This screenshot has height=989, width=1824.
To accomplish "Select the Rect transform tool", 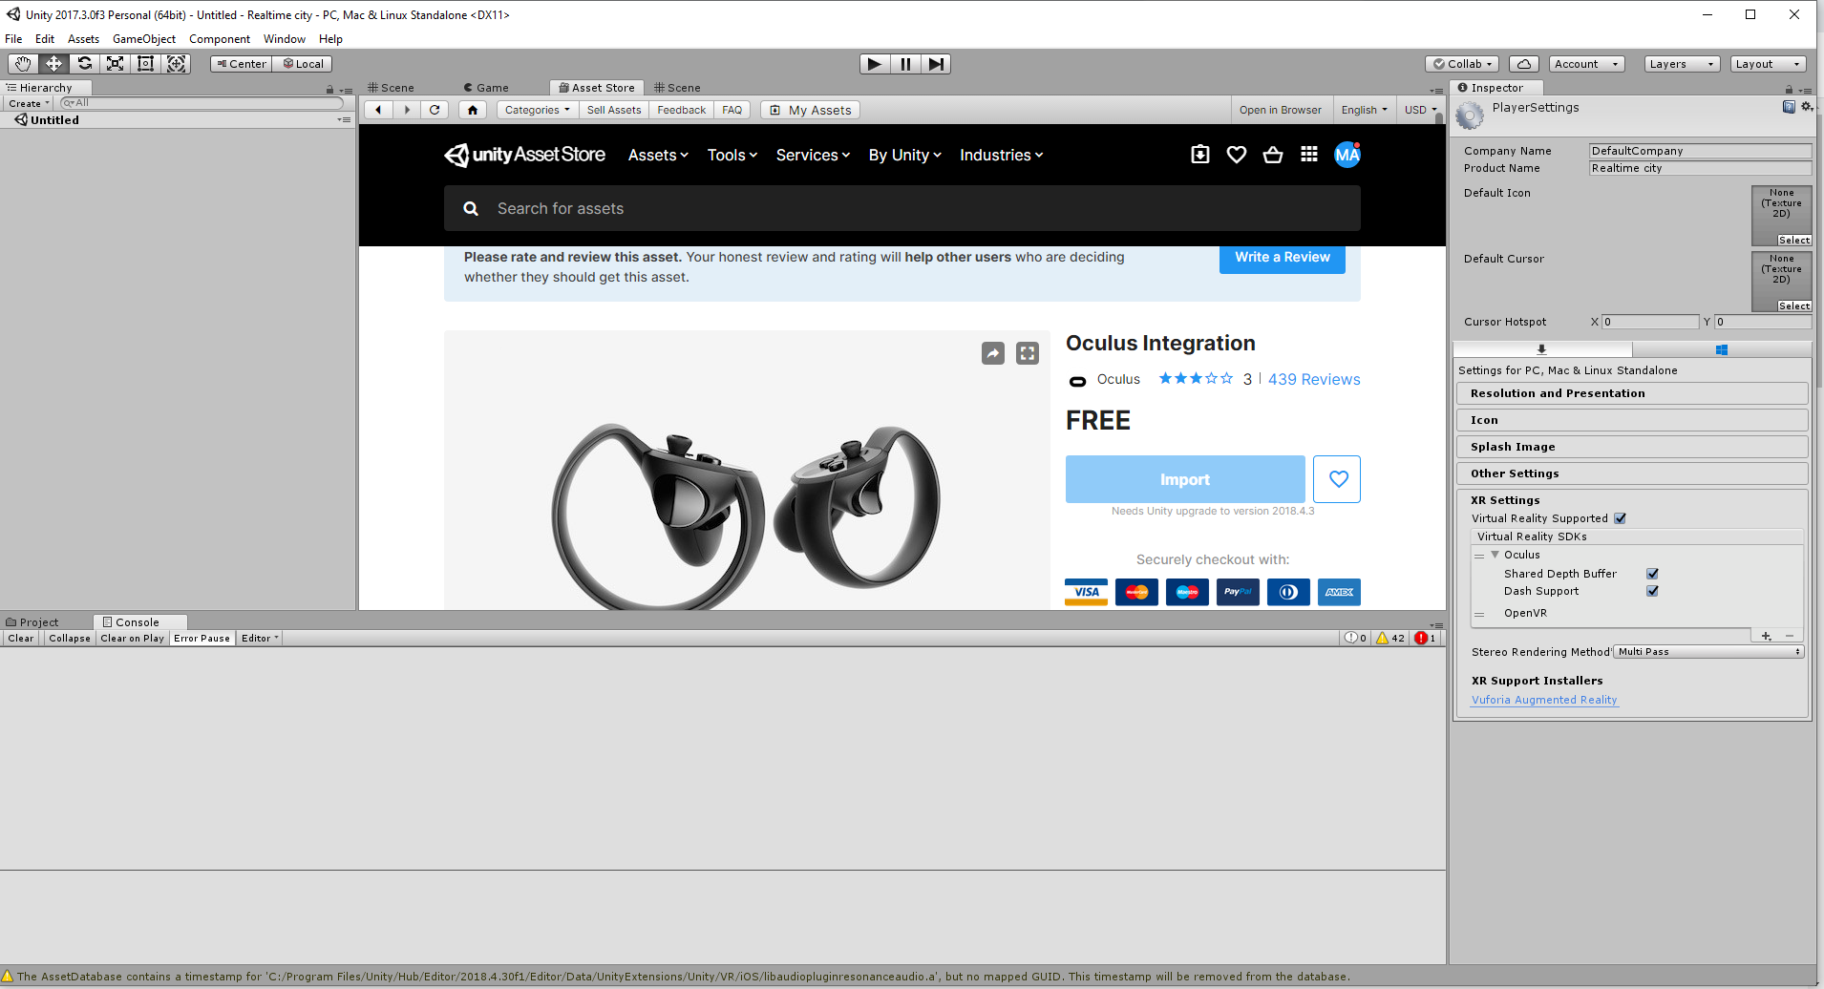I will pos(145,63).
